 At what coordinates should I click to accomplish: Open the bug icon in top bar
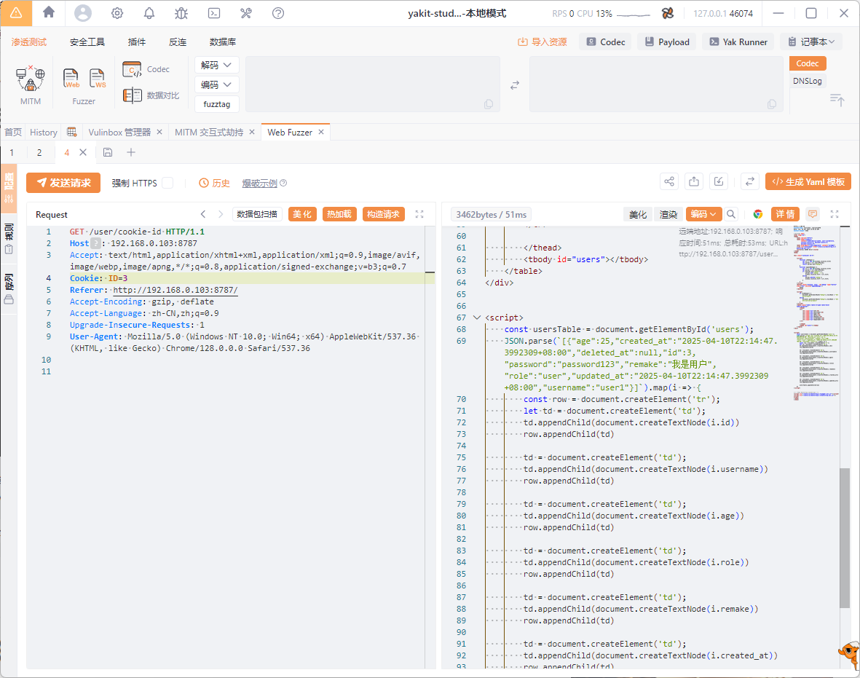[181, 13]
